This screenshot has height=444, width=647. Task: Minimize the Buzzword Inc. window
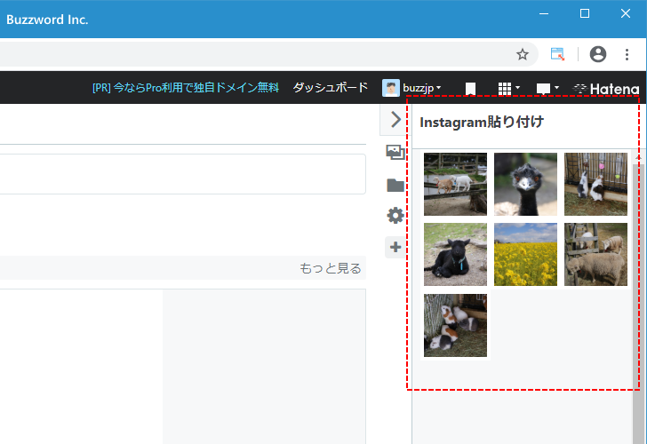click(x=544, y=13)
